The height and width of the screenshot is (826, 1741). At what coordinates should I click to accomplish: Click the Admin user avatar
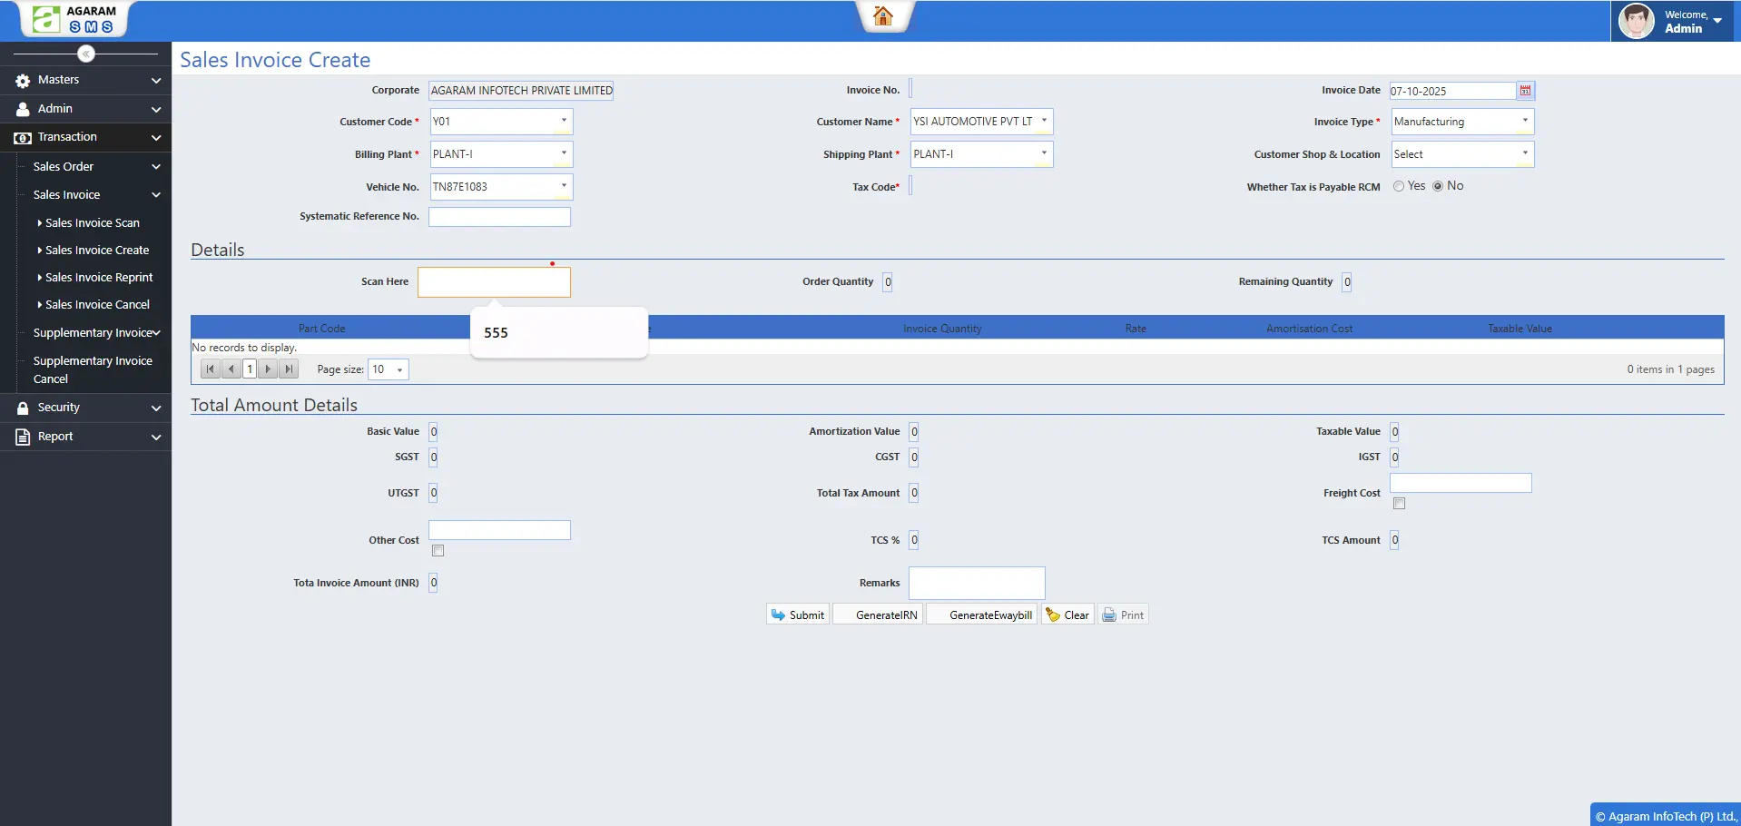click(1636, 21)
